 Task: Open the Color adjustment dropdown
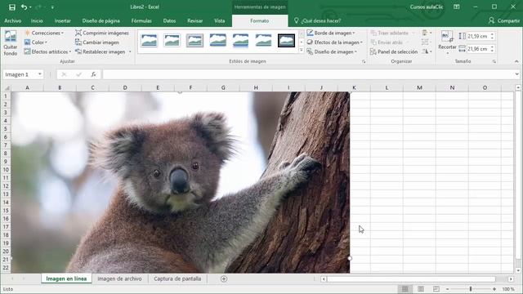pos(36,42)
